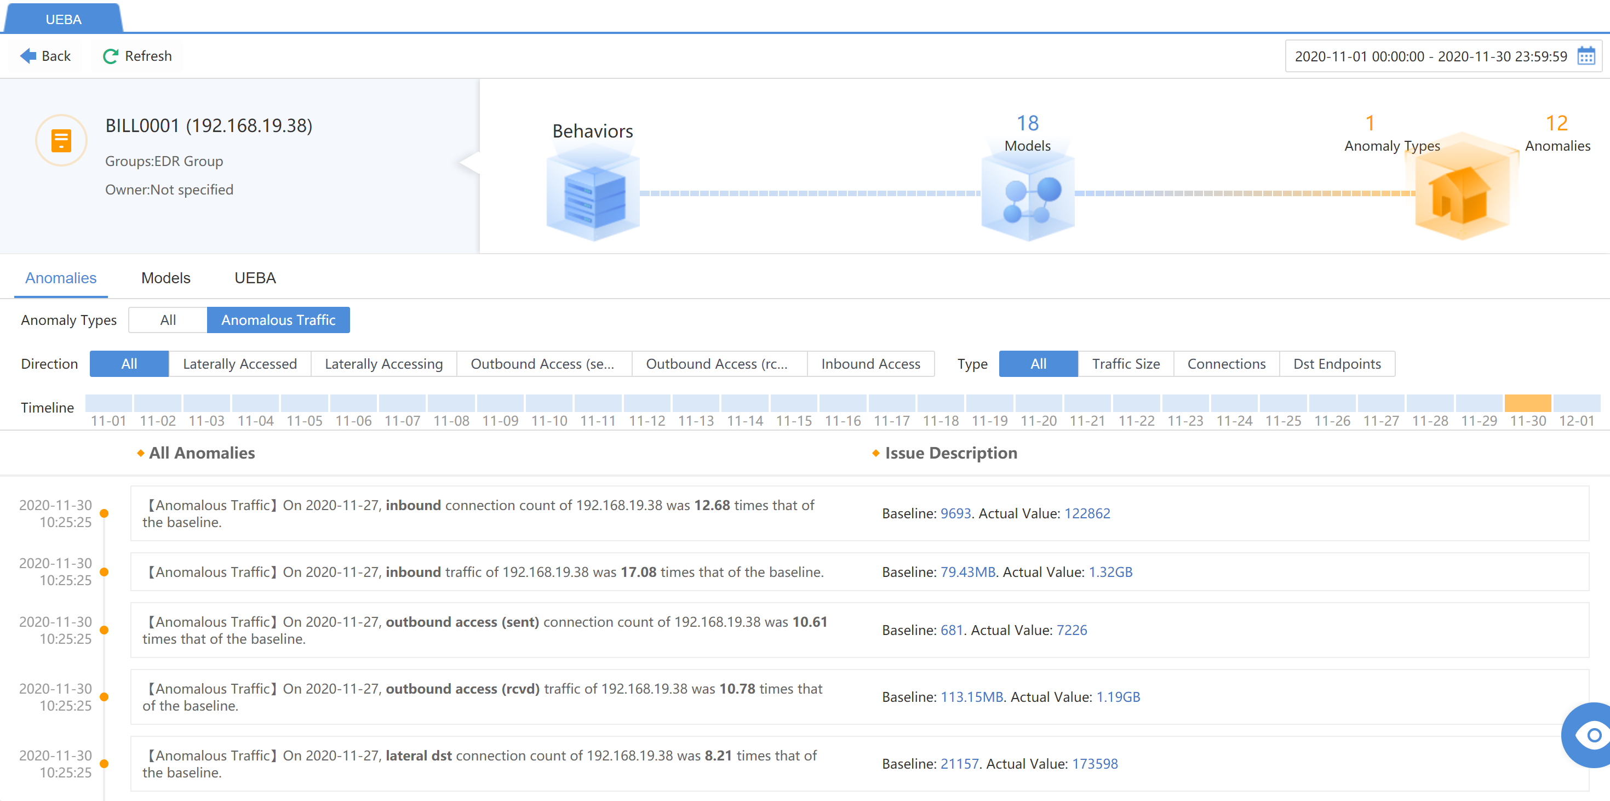
Task: Filter type by Traffic Size
Action: 1125,364
